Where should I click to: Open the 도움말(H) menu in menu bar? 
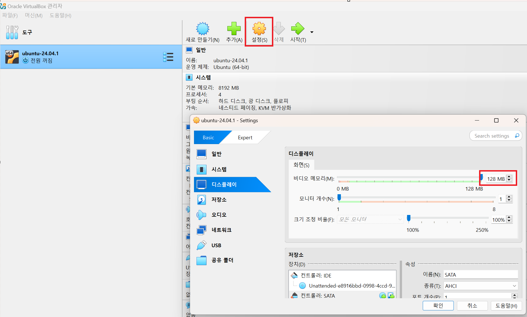60,15
